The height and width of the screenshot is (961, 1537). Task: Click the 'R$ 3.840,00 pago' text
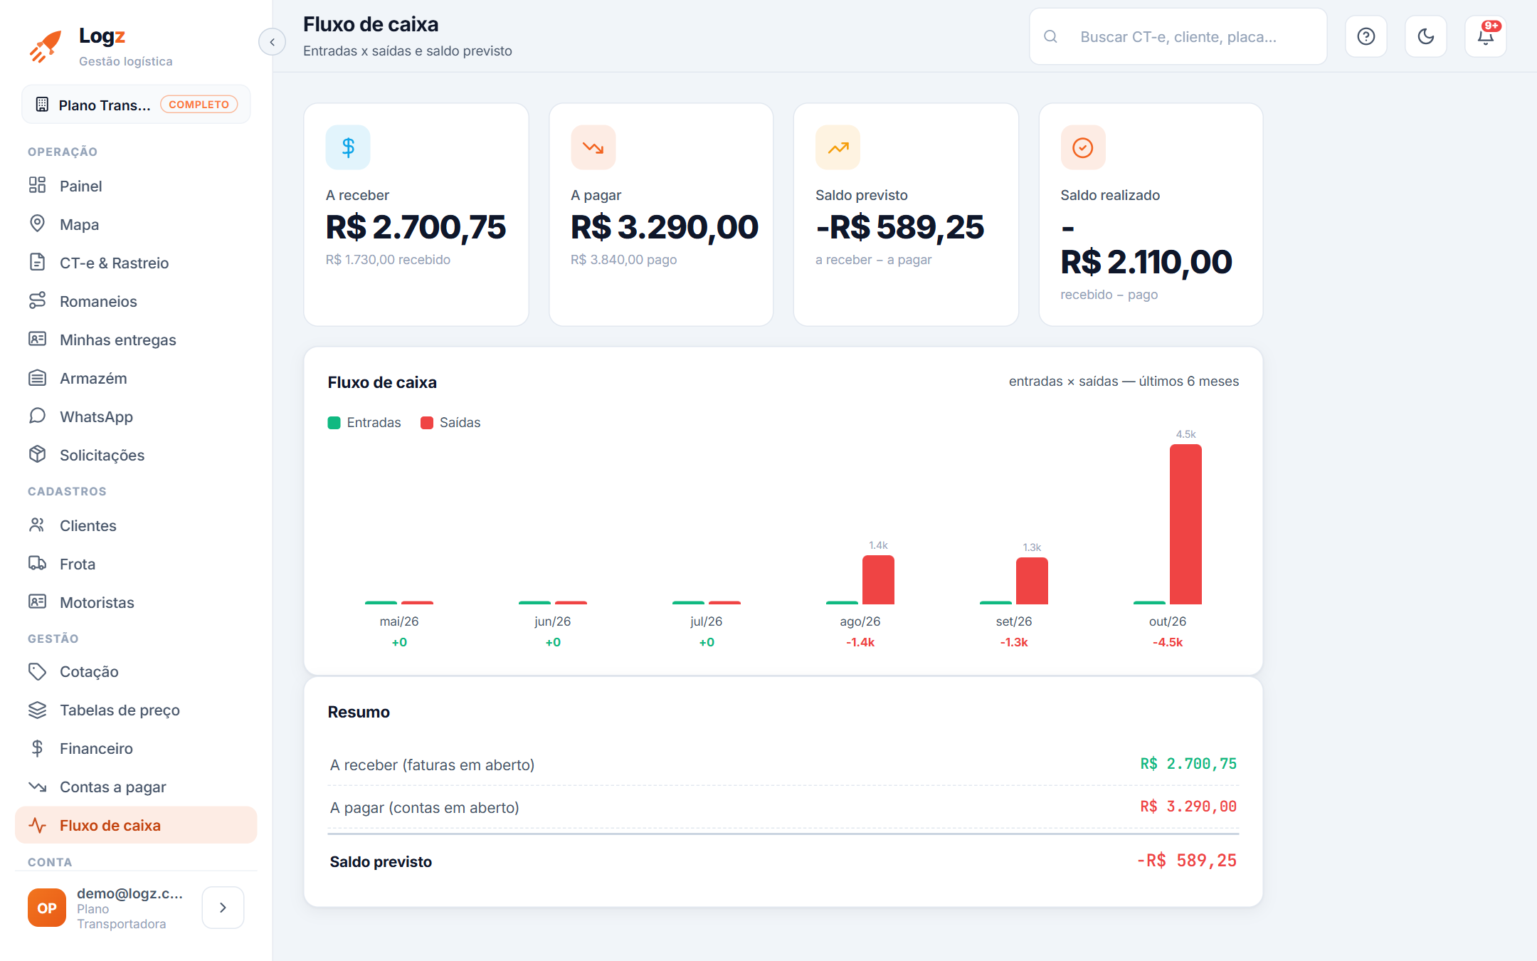[623, 260]
